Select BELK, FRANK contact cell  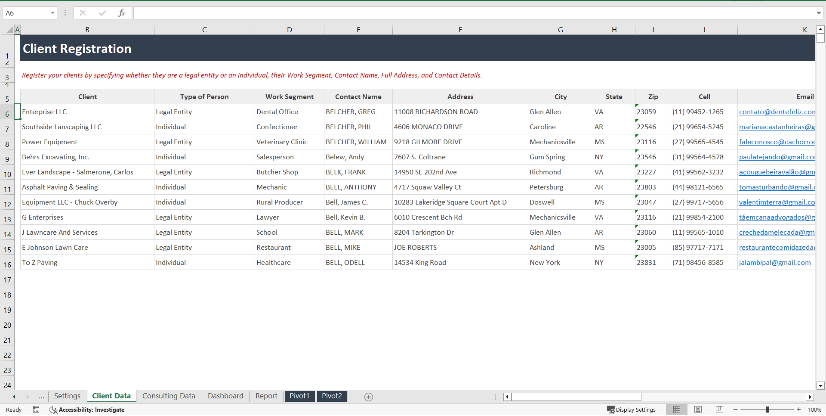(x=358, y=172)
